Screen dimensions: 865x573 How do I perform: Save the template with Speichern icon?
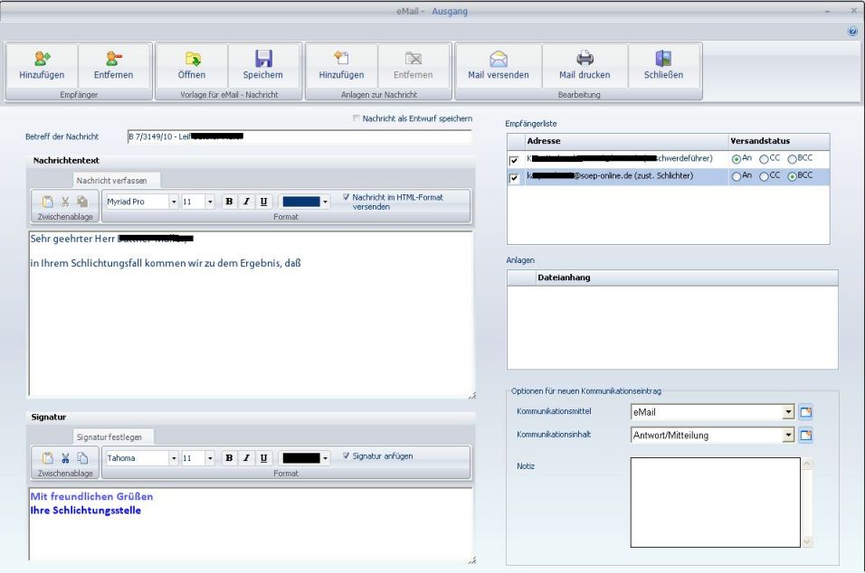click(x=263, y=59)
